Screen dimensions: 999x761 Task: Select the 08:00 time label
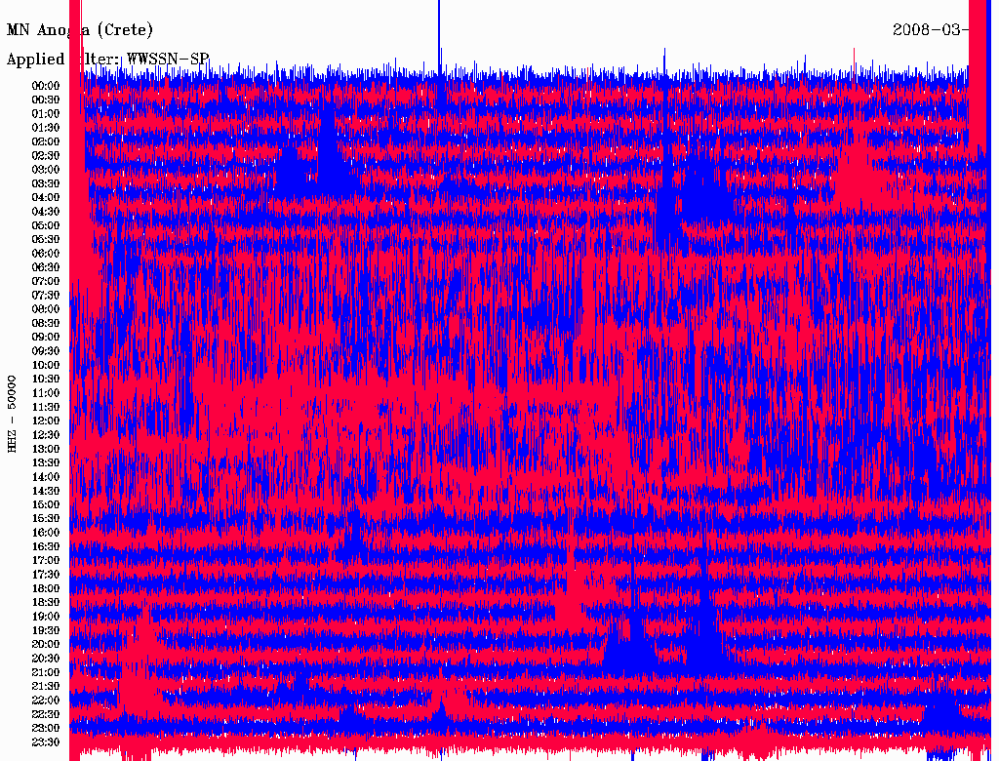pos(46,309)
